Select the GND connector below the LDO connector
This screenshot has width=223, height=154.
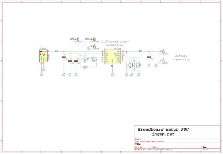(x=94, y=46)
